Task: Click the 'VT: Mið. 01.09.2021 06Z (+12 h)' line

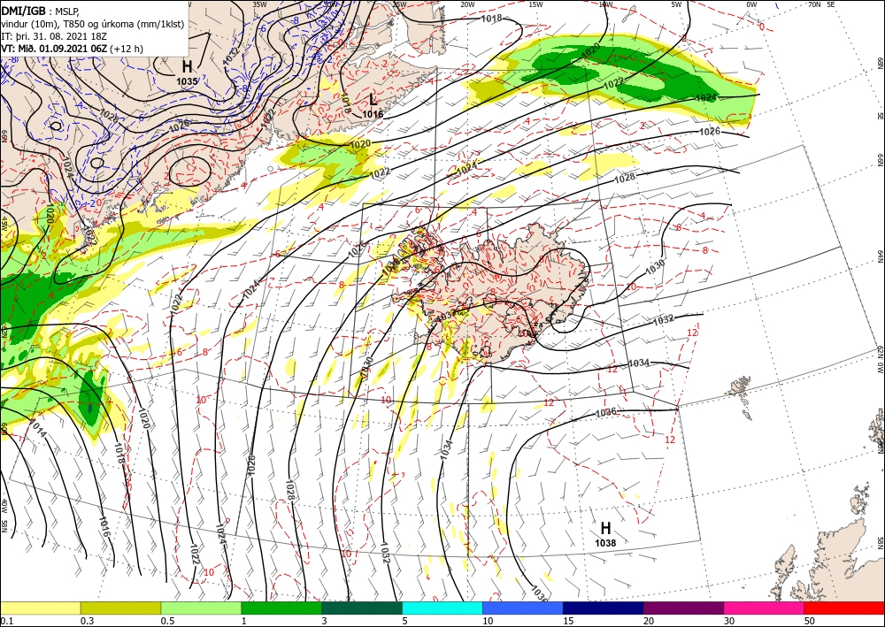Action: [x=72, y=49]
